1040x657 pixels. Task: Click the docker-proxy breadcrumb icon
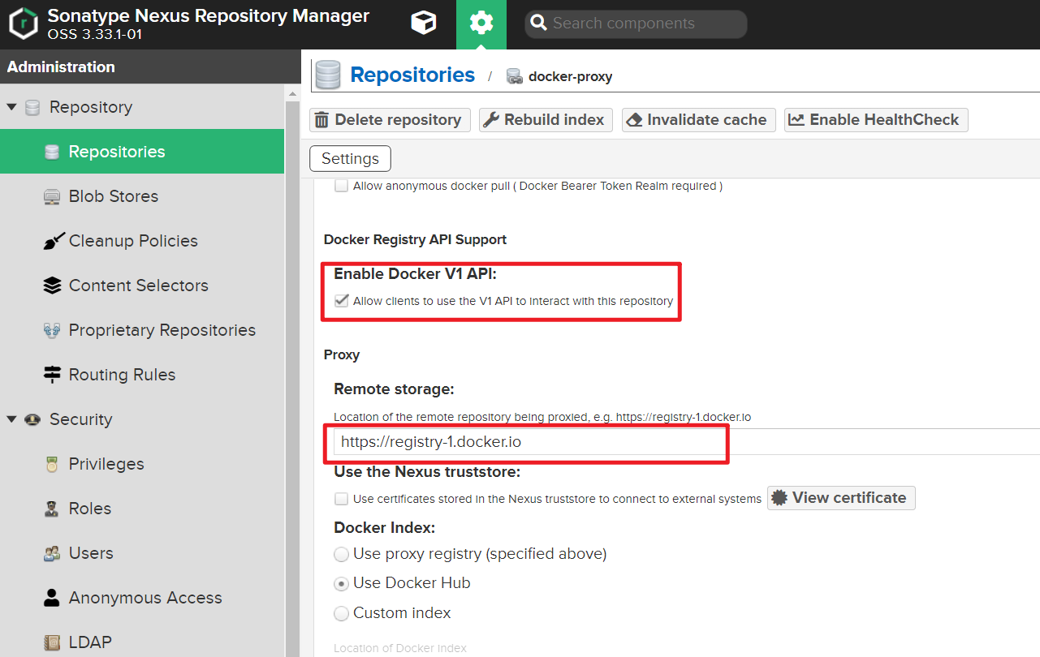coord(514,76)
